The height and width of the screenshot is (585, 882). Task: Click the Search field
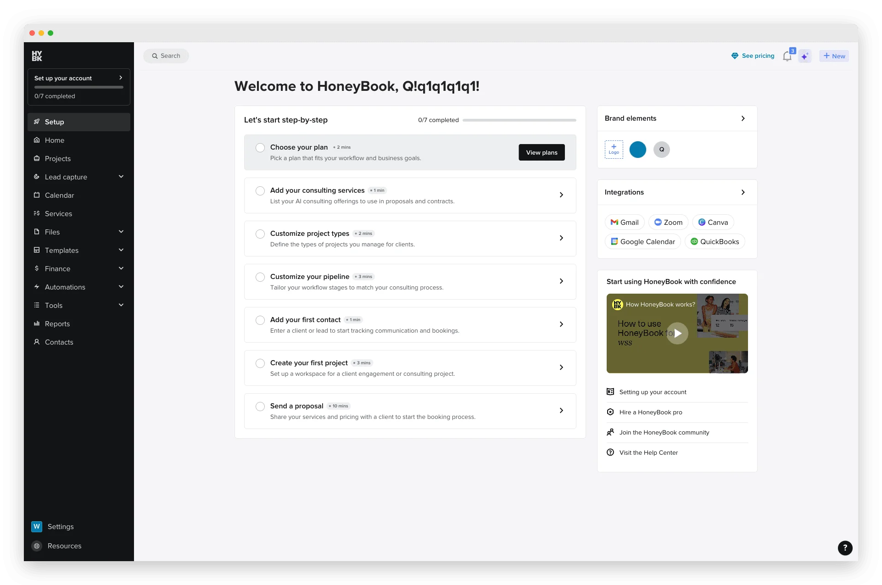pos(166,56)
